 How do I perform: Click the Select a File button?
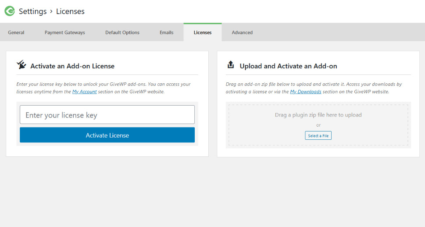(318, 136)
